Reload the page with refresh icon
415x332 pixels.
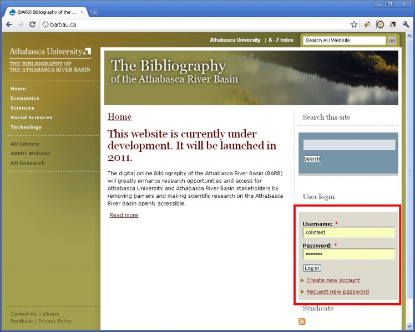pos(32,24)
